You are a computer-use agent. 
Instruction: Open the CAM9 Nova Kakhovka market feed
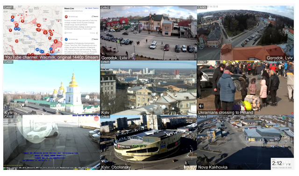click(245, 142)
